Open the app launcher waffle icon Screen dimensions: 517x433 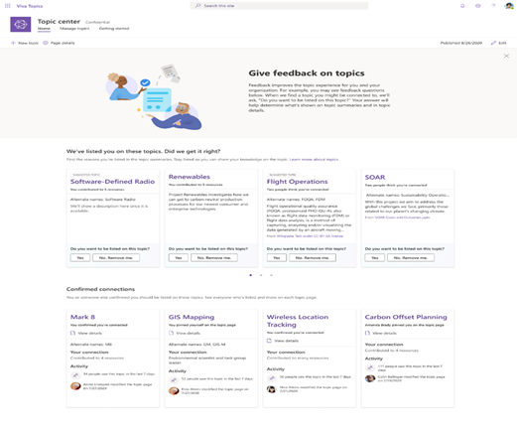(x=8, y=6)
